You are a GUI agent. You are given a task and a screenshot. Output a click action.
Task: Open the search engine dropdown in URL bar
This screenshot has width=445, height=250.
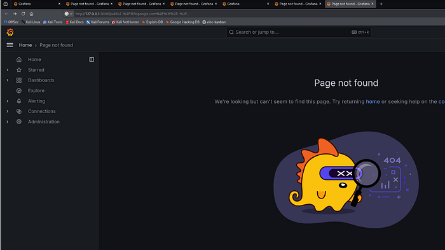pos(69,13)
